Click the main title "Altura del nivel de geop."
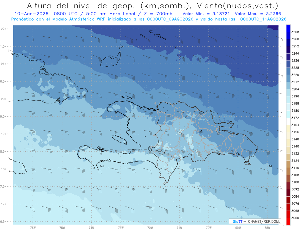This screenshot has height=231, width=300. 81,5
